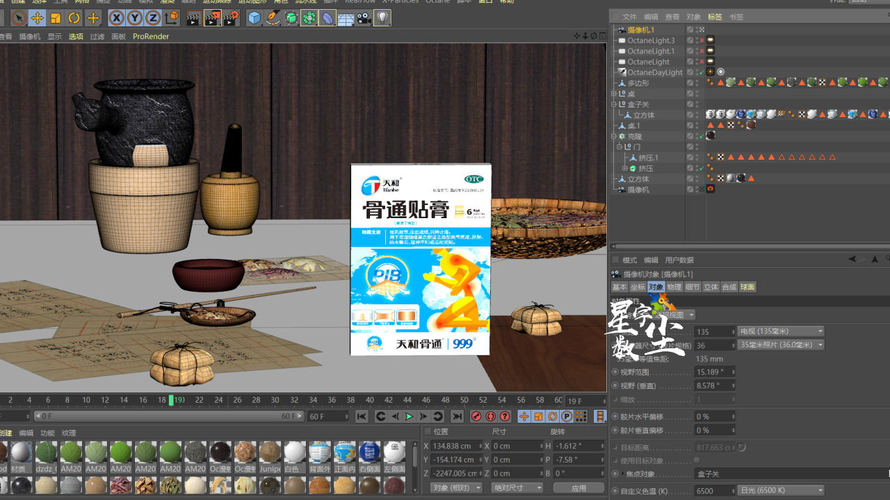Play animation forward

pos(409,417)
